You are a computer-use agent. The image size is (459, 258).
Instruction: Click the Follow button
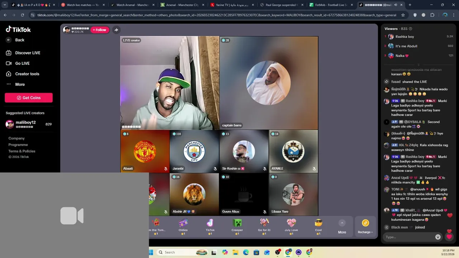click(x=100, y=30)
